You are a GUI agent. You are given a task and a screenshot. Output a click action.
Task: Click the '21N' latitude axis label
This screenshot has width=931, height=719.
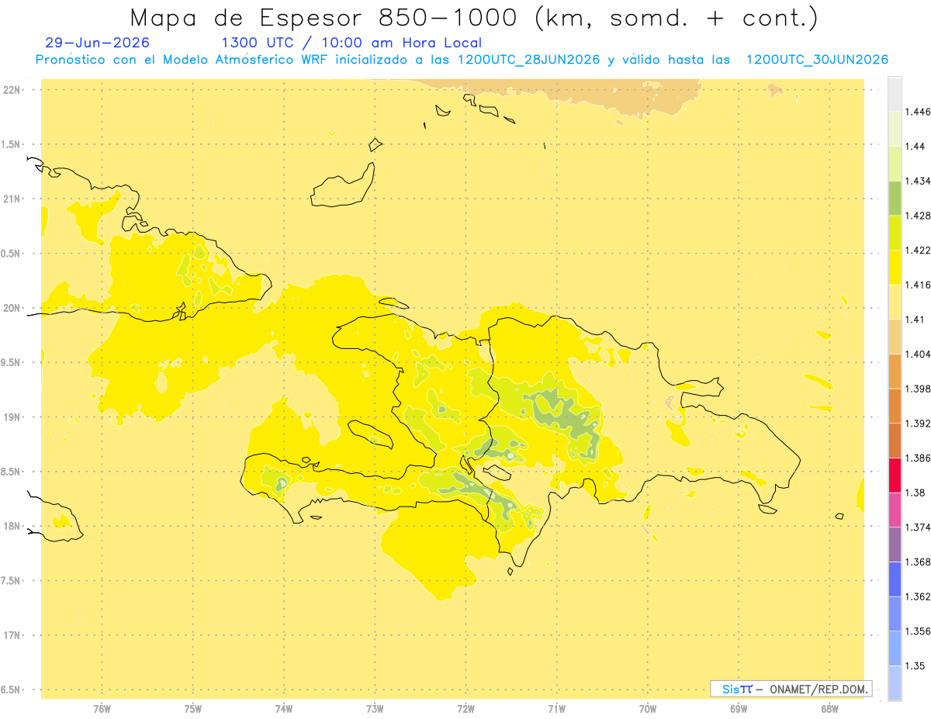pyautogui.click(x=12, y=199)
